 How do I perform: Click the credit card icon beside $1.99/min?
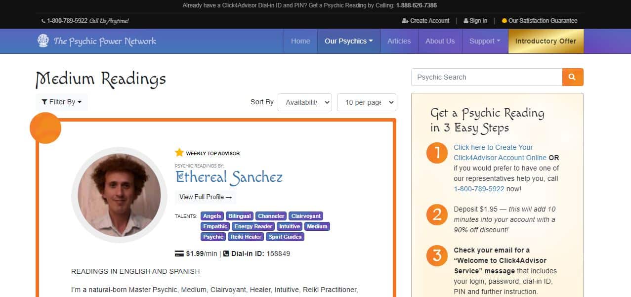[x=179, y=254]
